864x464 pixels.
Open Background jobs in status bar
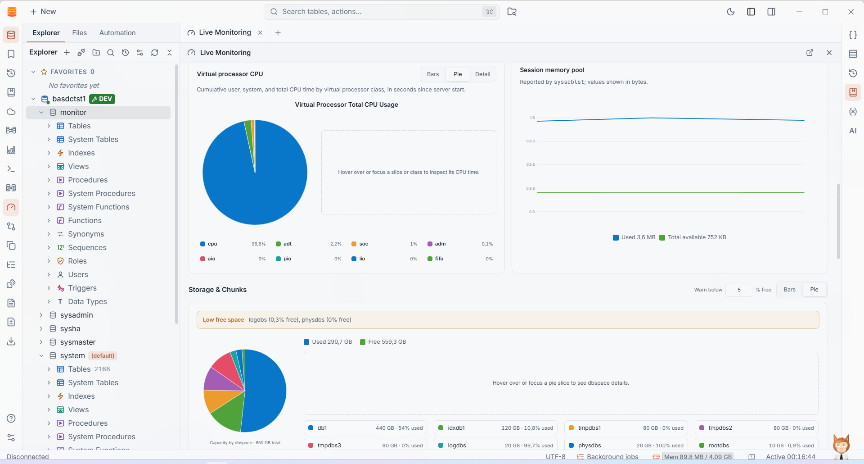(x=607, y=457)
